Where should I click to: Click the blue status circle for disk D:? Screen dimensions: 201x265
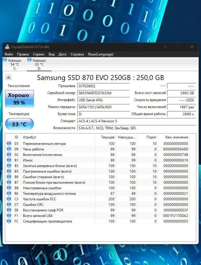click(29, 60)
